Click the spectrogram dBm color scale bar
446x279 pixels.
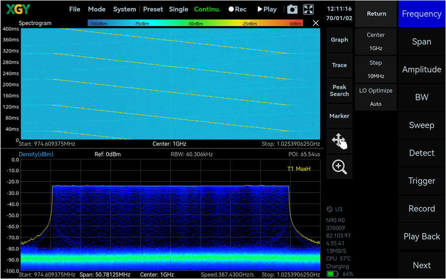pyautogui.click(x=195, y=24)
